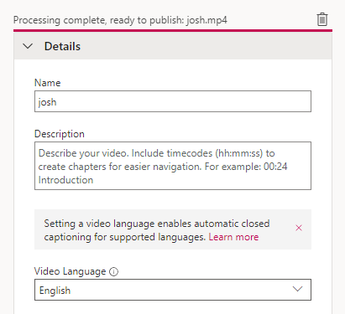
Task: Click the Details section heading text
Action: coord(62,46)
